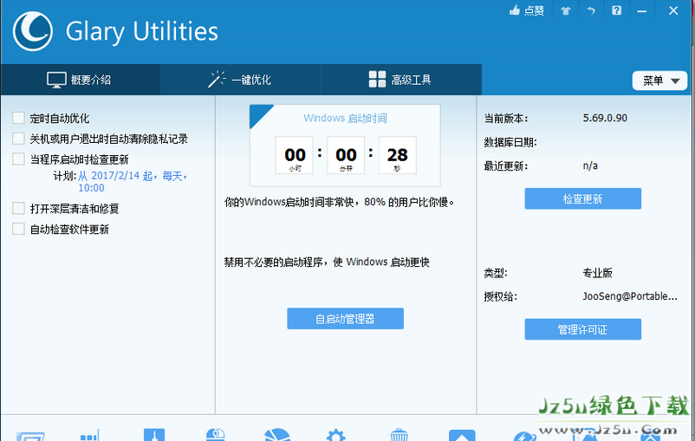Click the 检查更新 button
Screen dimensions: 695x441
point(582,198)
